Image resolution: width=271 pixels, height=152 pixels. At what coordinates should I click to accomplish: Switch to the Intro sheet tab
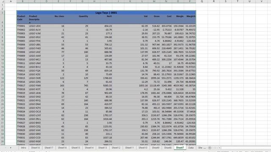pyautogui.click(x=24, y=148)
